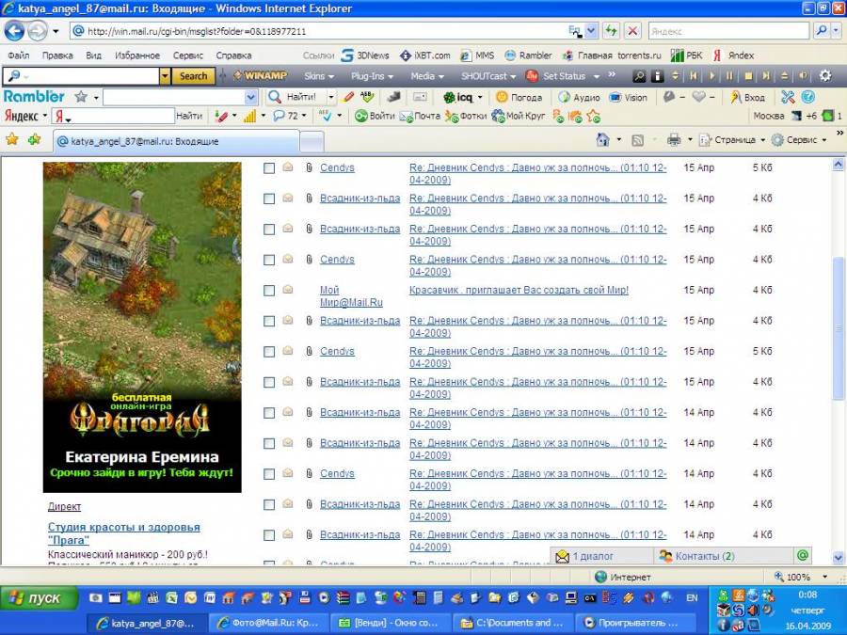
Task: Open the Правка menu
Action: click(57, 56)
